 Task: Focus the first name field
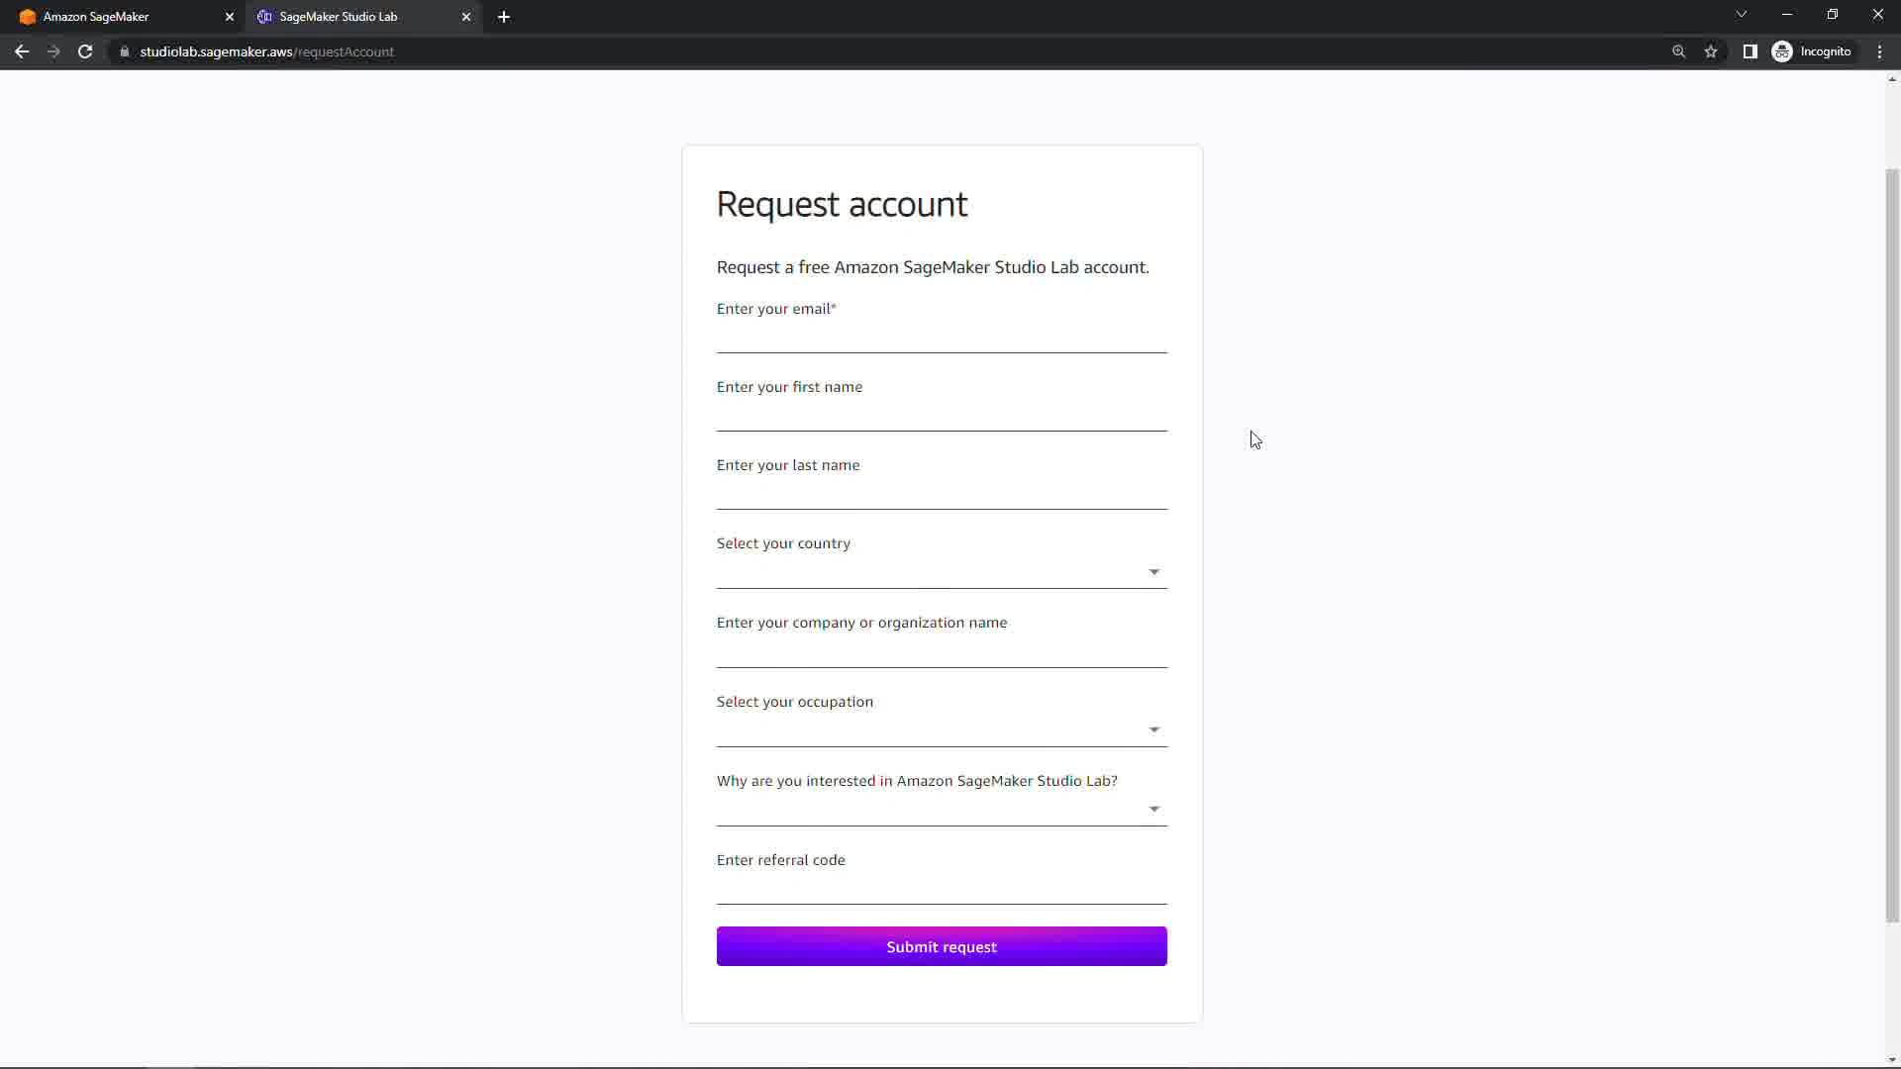(x=941, y=416)
